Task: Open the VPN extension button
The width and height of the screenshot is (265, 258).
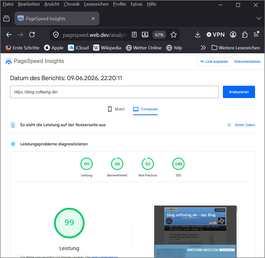Action: coord(216,35)
